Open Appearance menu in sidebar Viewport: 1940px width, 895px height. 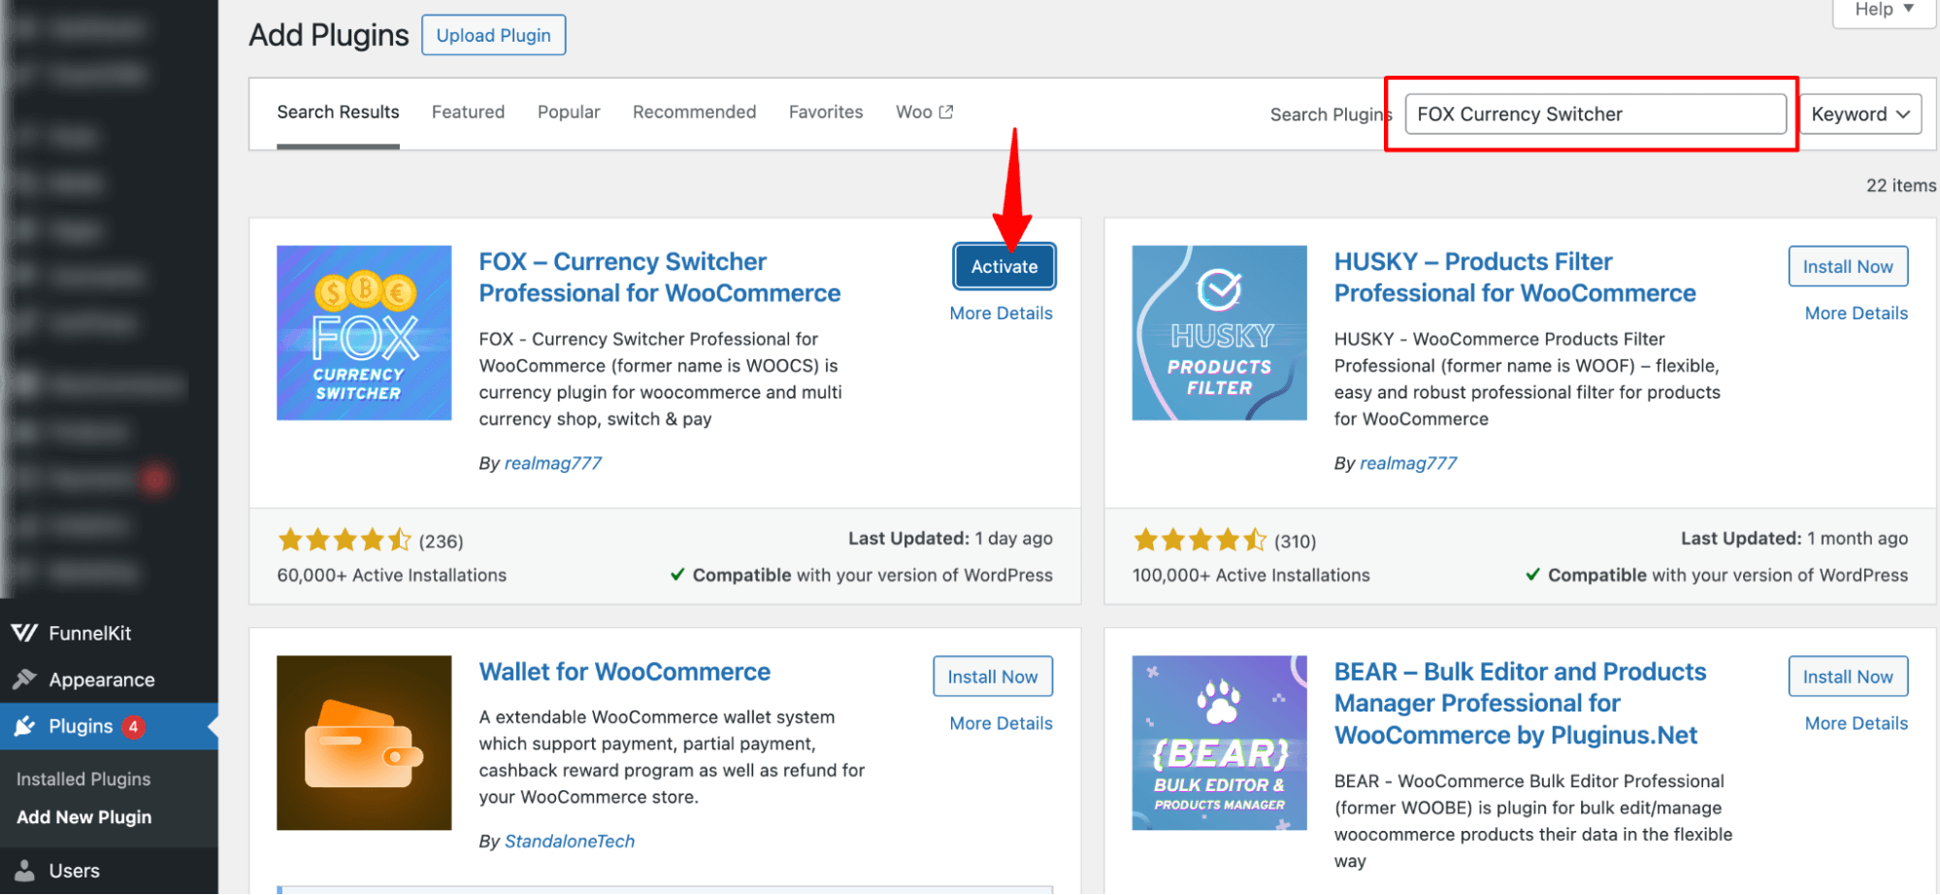click(x=109, y=680)
